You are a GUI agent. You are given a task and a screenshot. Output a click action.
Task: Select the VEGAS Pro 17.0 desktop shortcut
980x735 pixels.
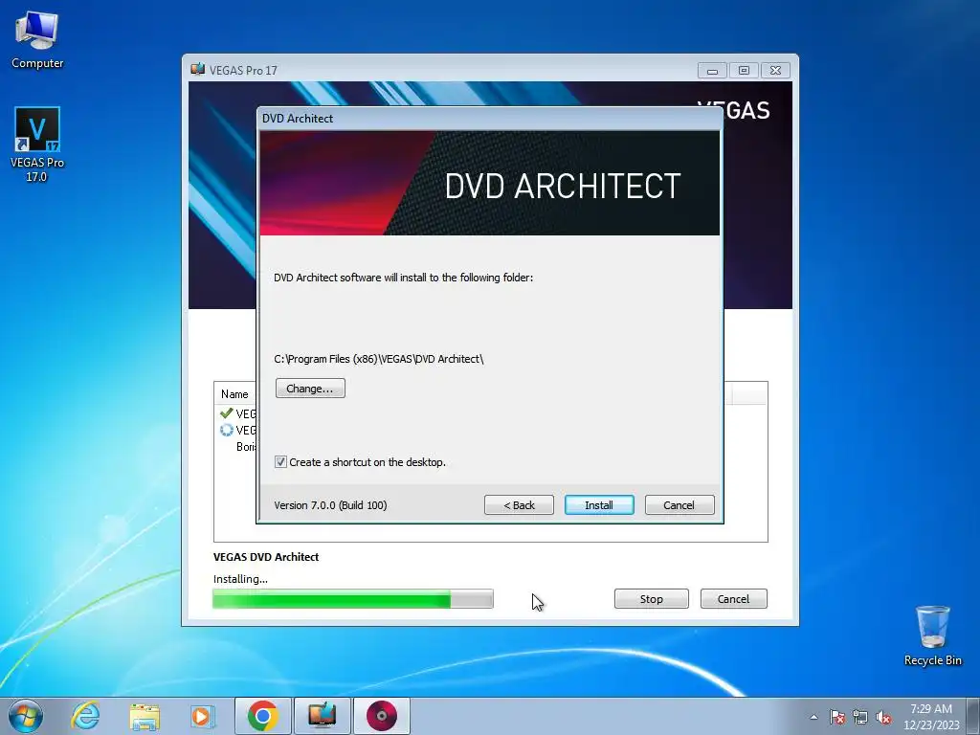coord(37,145)
